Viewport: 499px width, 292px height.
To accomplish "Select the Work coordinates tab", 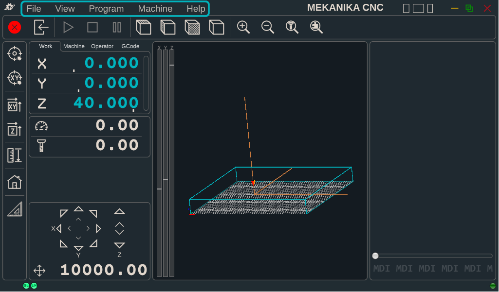I will point(45,46).
